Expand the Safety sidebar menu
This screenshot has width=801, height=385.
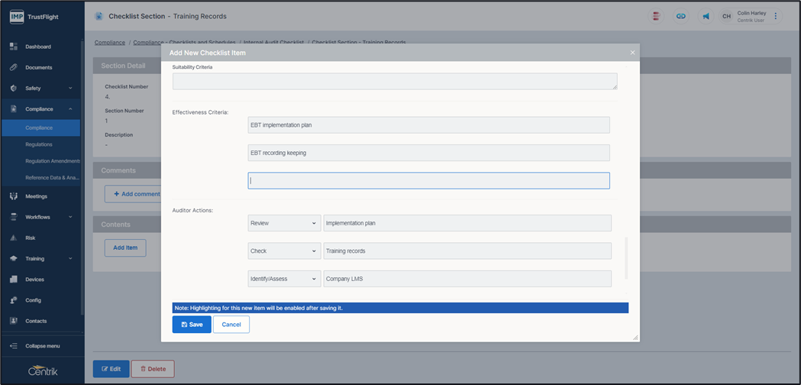(x=42, y=88)
